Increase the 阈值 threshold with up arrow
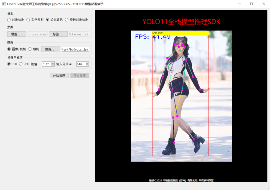This screenshot has width=270, height=190. [53, 63]
